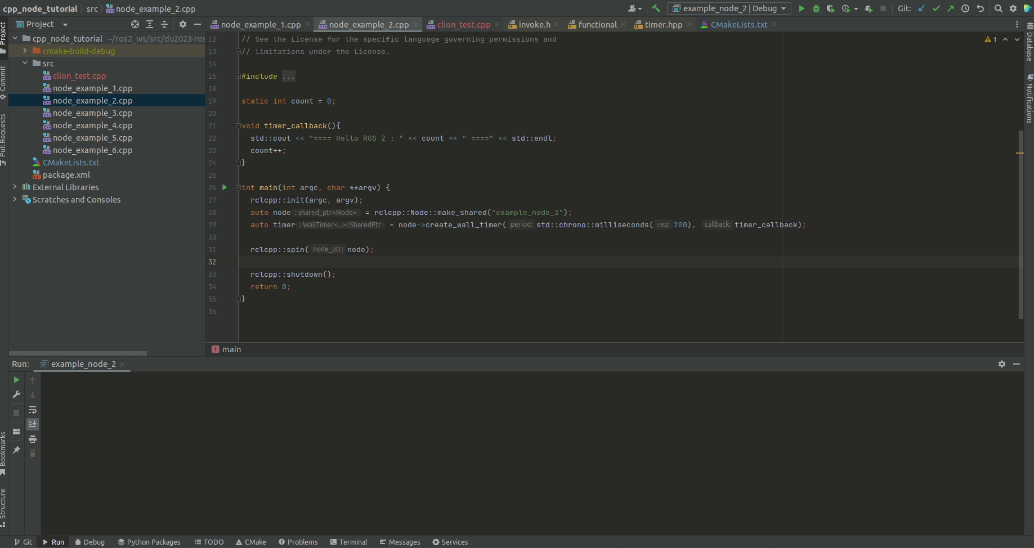Expand all in Project panel
Image resolution: width=1034 pixels, height=548 pixels.
[150, 24]
